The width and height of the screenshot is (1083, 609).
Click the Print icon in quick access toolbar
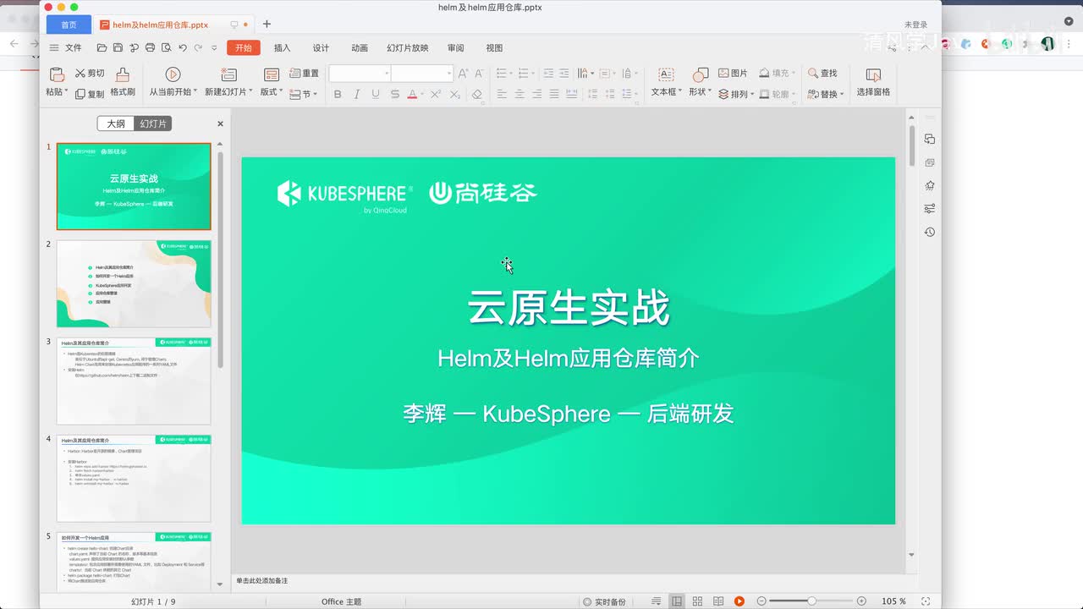(150, 48)
